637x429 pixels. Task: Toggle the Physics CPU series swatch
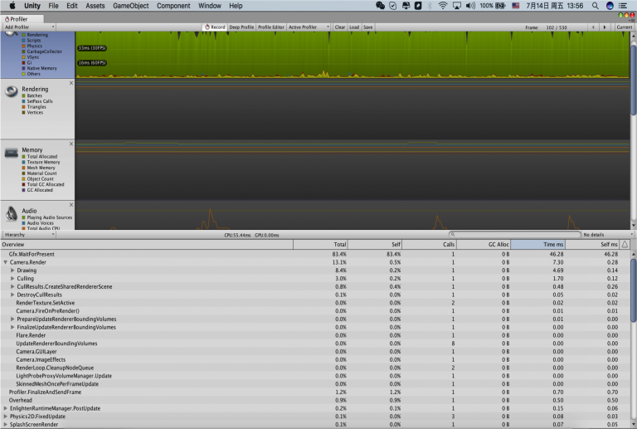tap(23, 46)
